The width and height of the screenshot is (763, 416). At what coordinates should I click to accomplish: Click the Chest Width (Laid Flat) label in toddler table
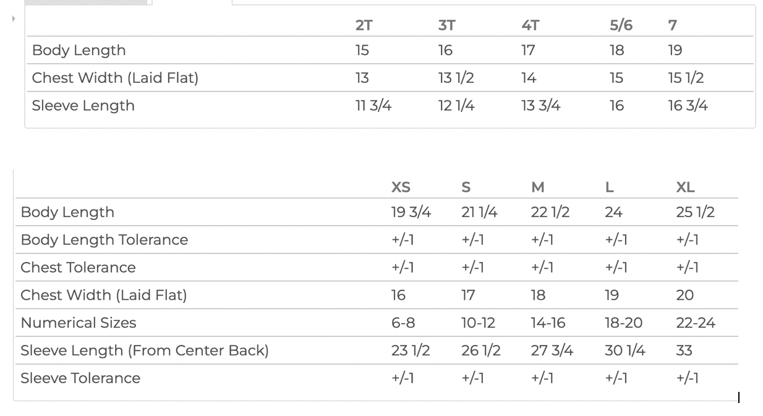tap(115, 78)
